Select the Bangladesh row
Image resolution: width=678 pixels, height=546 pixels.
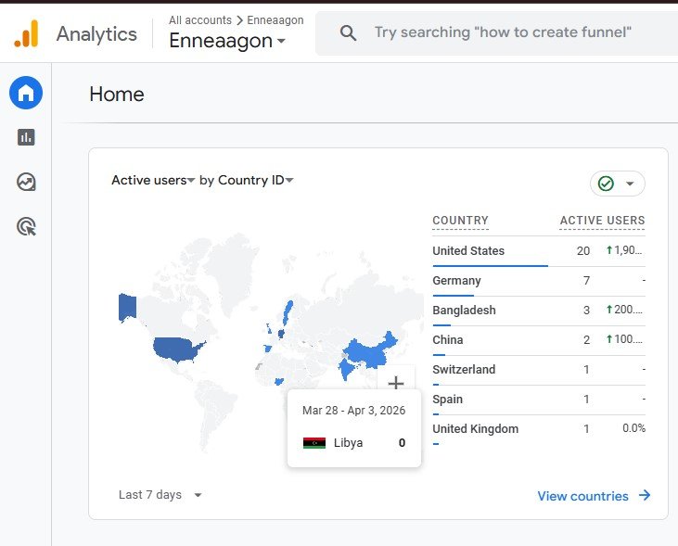pyautogui.click(x=539, y=311)
